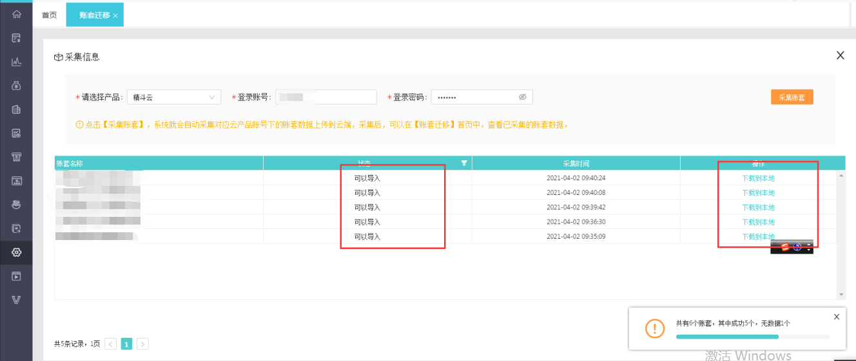Viewport: 856px width, 361px height.
Task: Select the settings gear sidebar icon
Action: tap(17, 252)
